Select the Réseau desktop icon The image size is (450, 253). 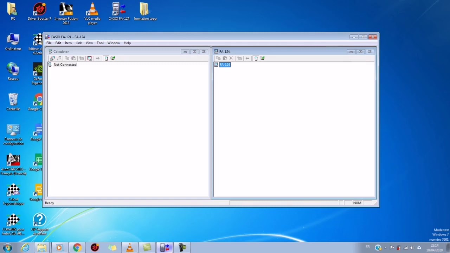(x=13, y=72)
